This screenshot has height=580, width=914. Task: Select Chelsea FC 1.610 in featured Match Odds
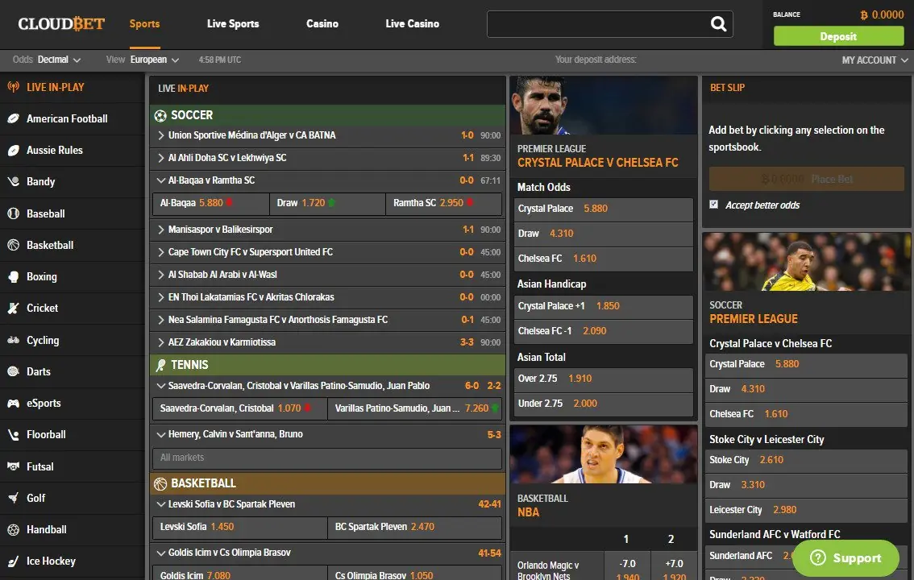[604, 259]
